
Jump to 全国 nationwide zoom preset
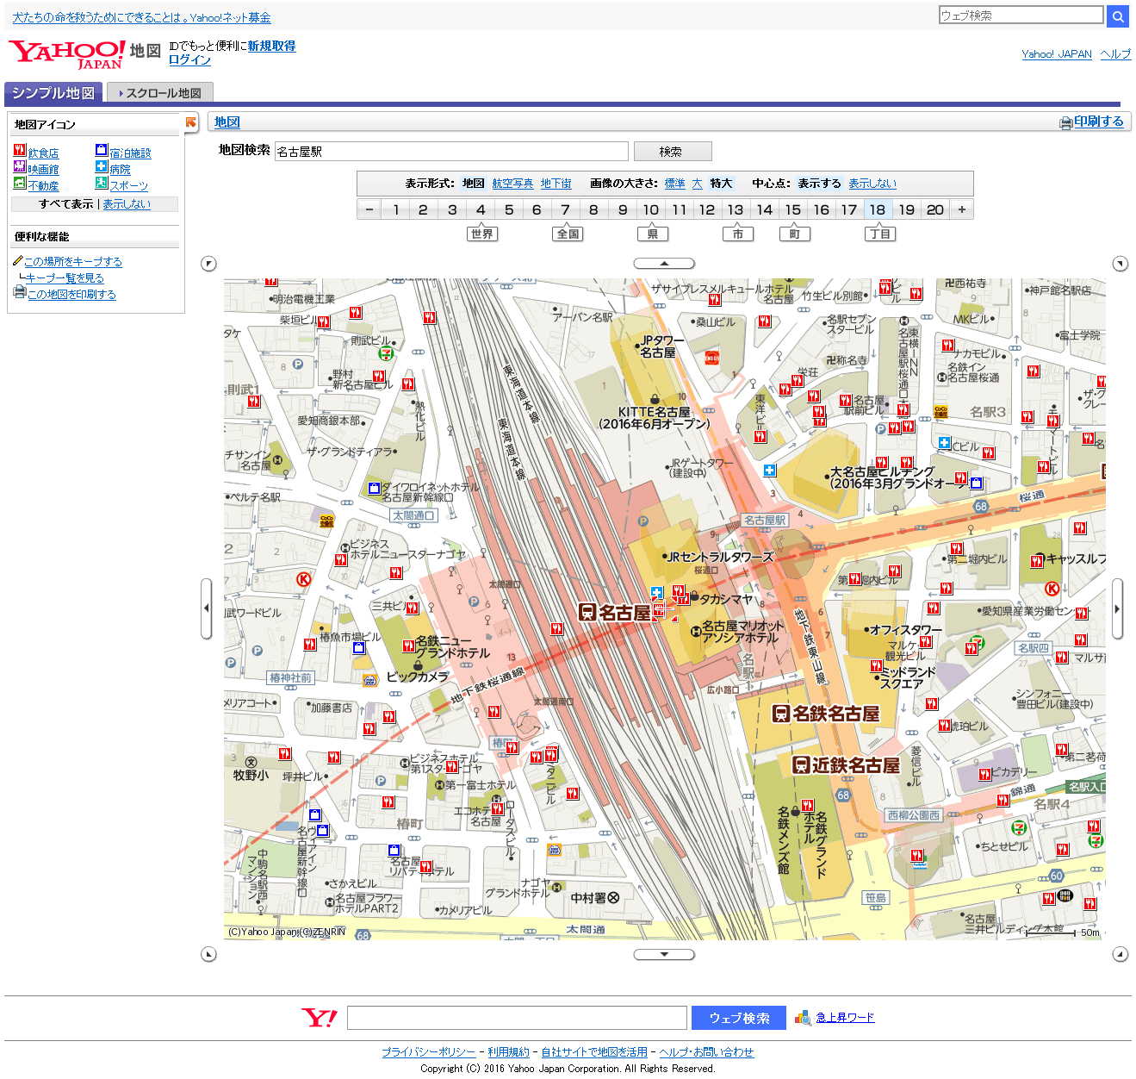[568, 234]
